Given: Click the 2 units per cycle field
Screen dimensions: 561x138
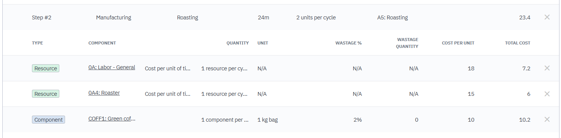Looking at the screenshot, I should point(316,17).
